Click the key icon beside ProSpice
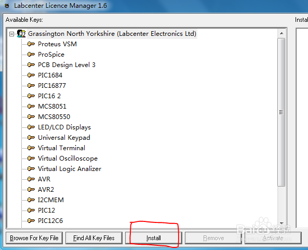Image resolution: width=308 pixels, height=250 pixels. 31,55
